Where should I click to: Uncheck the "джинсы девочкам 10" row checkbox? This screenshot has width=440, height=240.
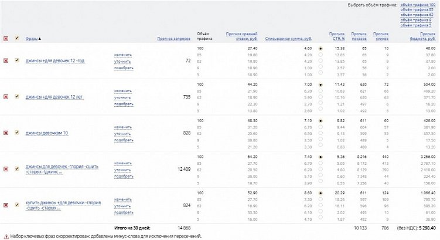(x=17, y=133)
